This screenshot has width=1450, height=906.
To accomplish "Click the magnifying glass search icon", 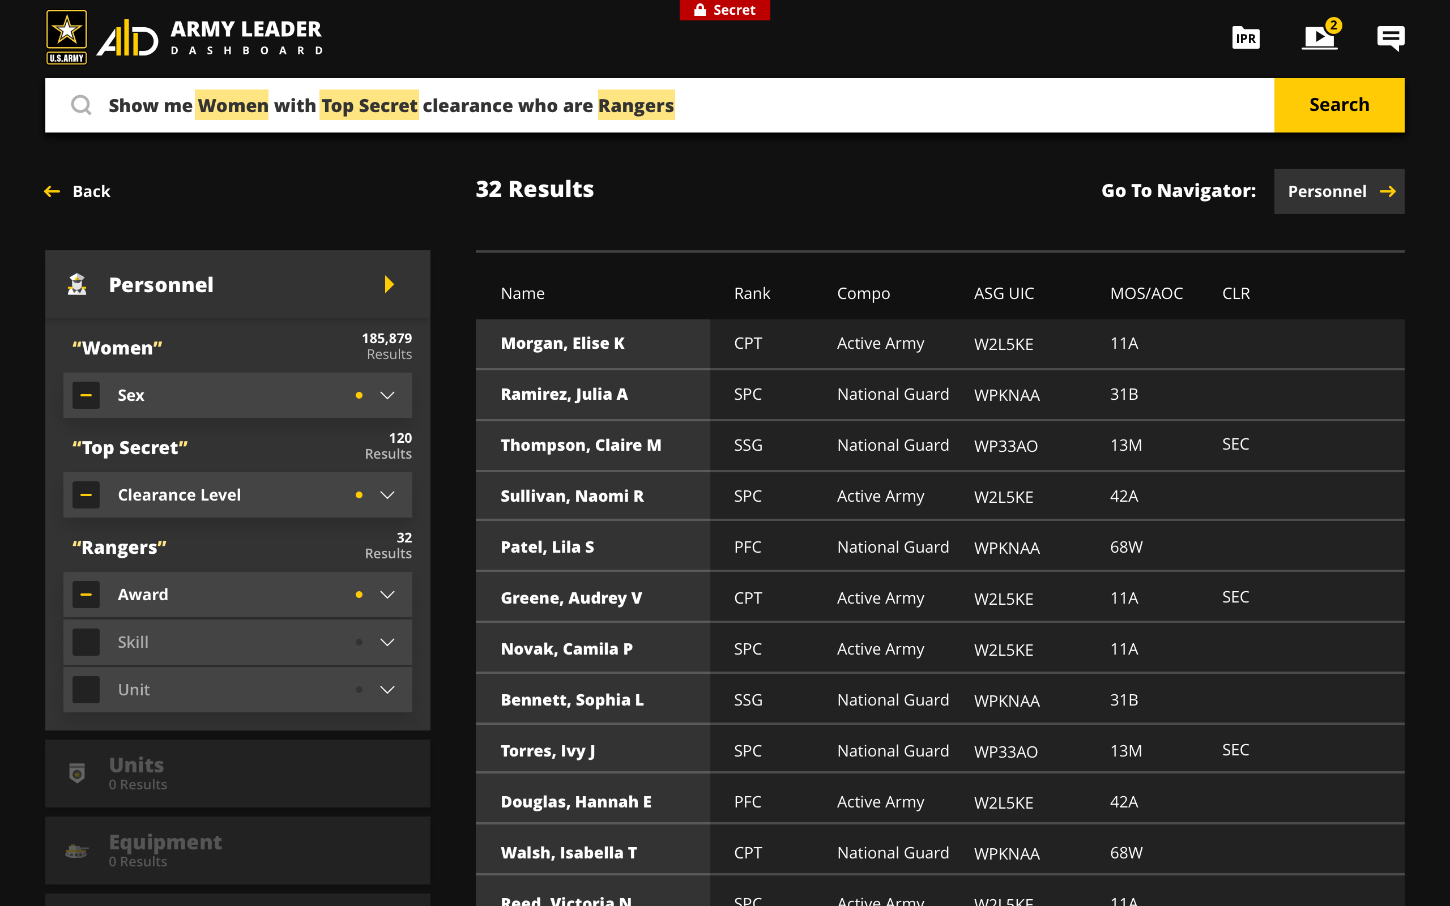I will tap(81, 105).
